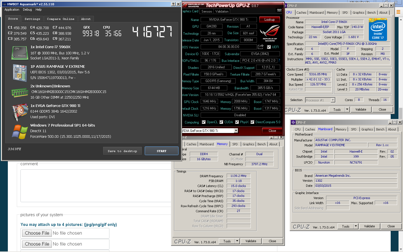Click inside the comment text area
The height and width of the screenshot is (252, 403).
point(96,185)
